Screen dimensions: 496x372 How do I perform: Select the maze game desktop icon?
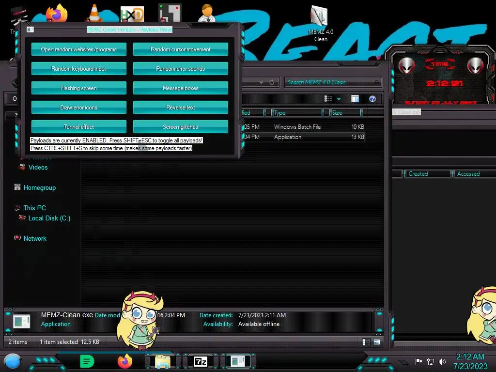pyautogui.click(x=170, y=13)
